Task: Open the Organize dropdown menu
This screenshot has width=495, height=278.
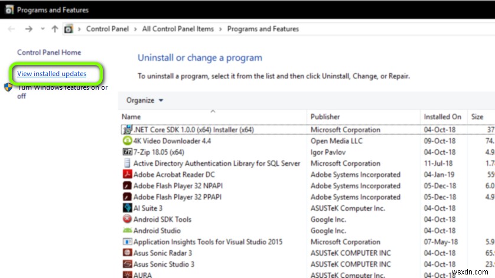Action: click(145, 100)
